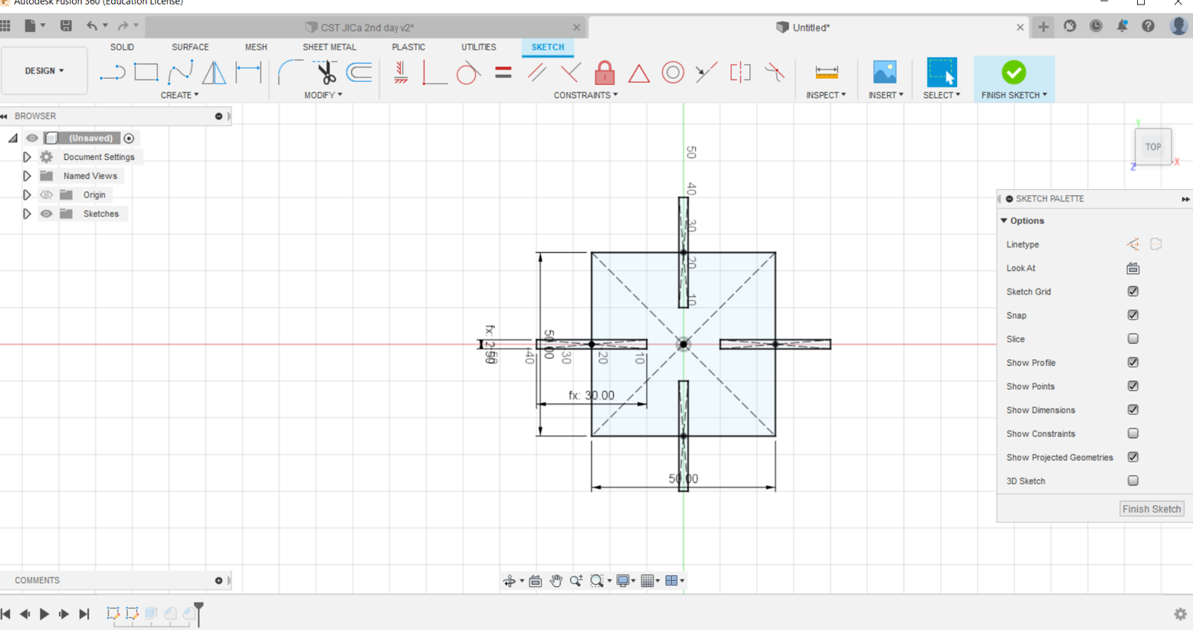Enable the 3D Sketch checkbox
The height and width of the screenshot is (630, 1193).
click(x=1132, y=481)
